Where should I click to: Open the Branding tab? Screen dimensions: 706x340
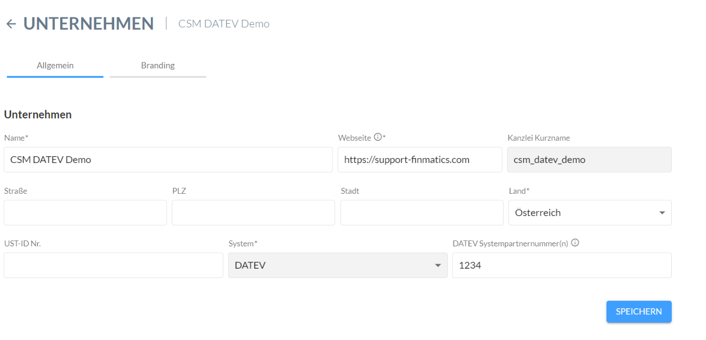[158, 66]
